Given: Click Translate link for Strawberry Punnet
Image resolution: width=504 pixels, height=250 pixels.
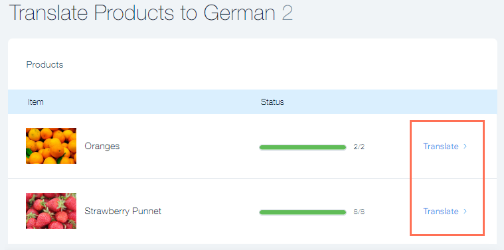Looking at the screenshot, I should 441,211.
